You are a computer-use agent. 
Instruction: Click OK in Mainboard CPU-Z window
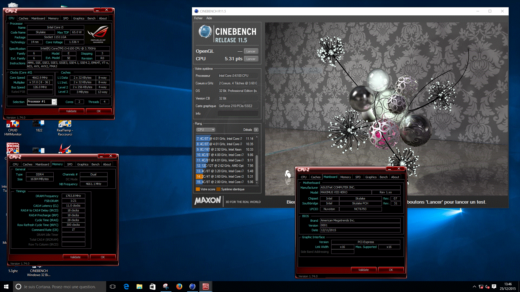click(391, 270)
